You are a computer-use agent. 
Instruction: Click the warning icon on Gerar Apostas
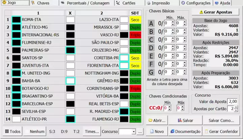(x=201, y=12)
